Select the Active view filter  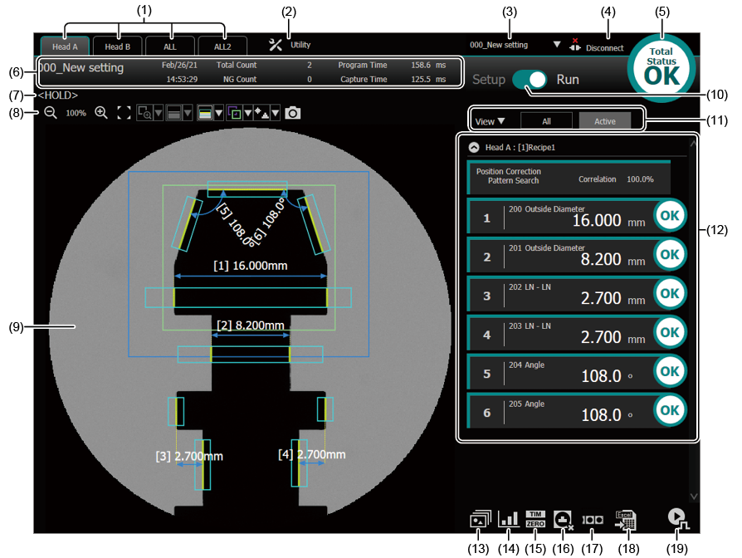604,121
